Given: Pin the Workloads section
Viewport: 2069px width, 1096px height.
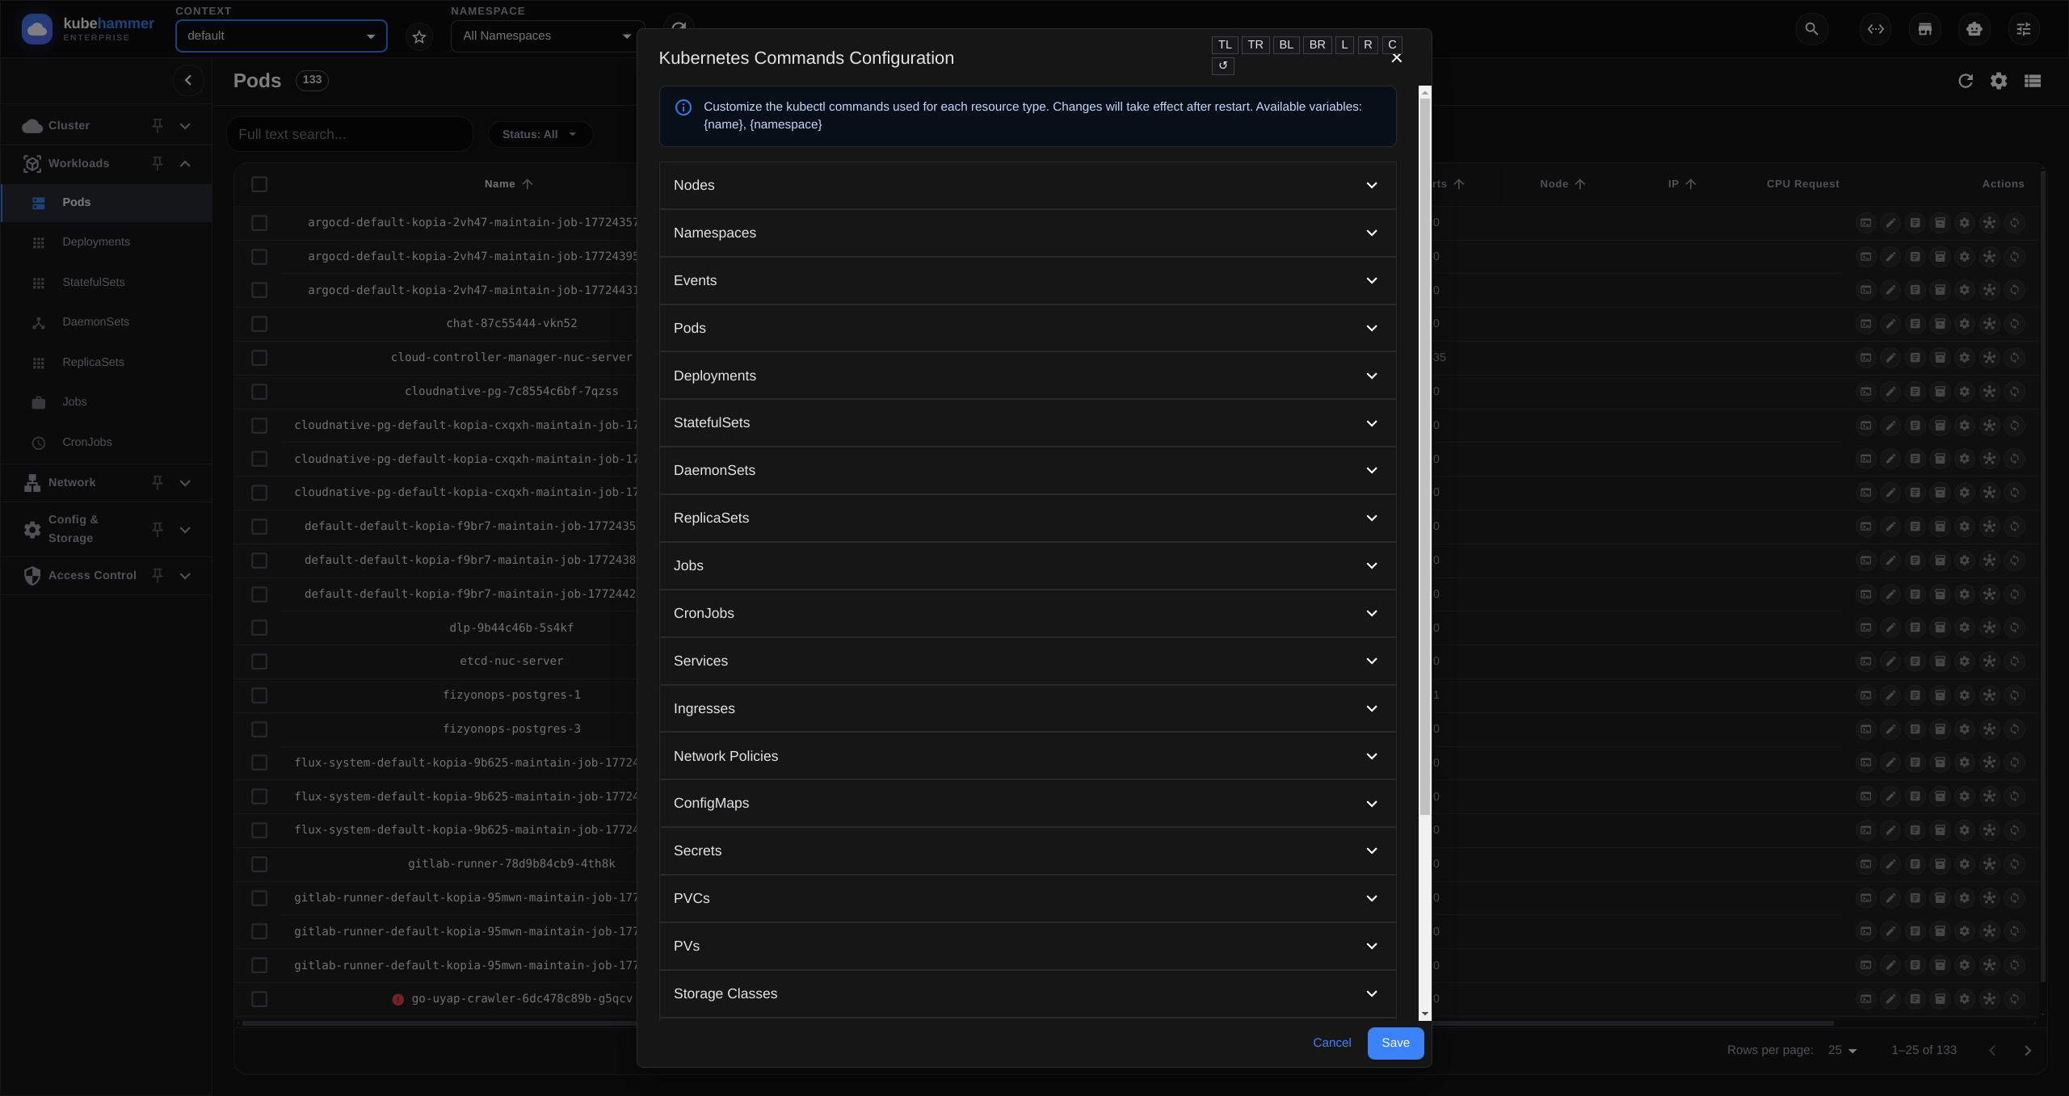Looking at the screenshot, I should pyautogui.click(x=158, y=163).
